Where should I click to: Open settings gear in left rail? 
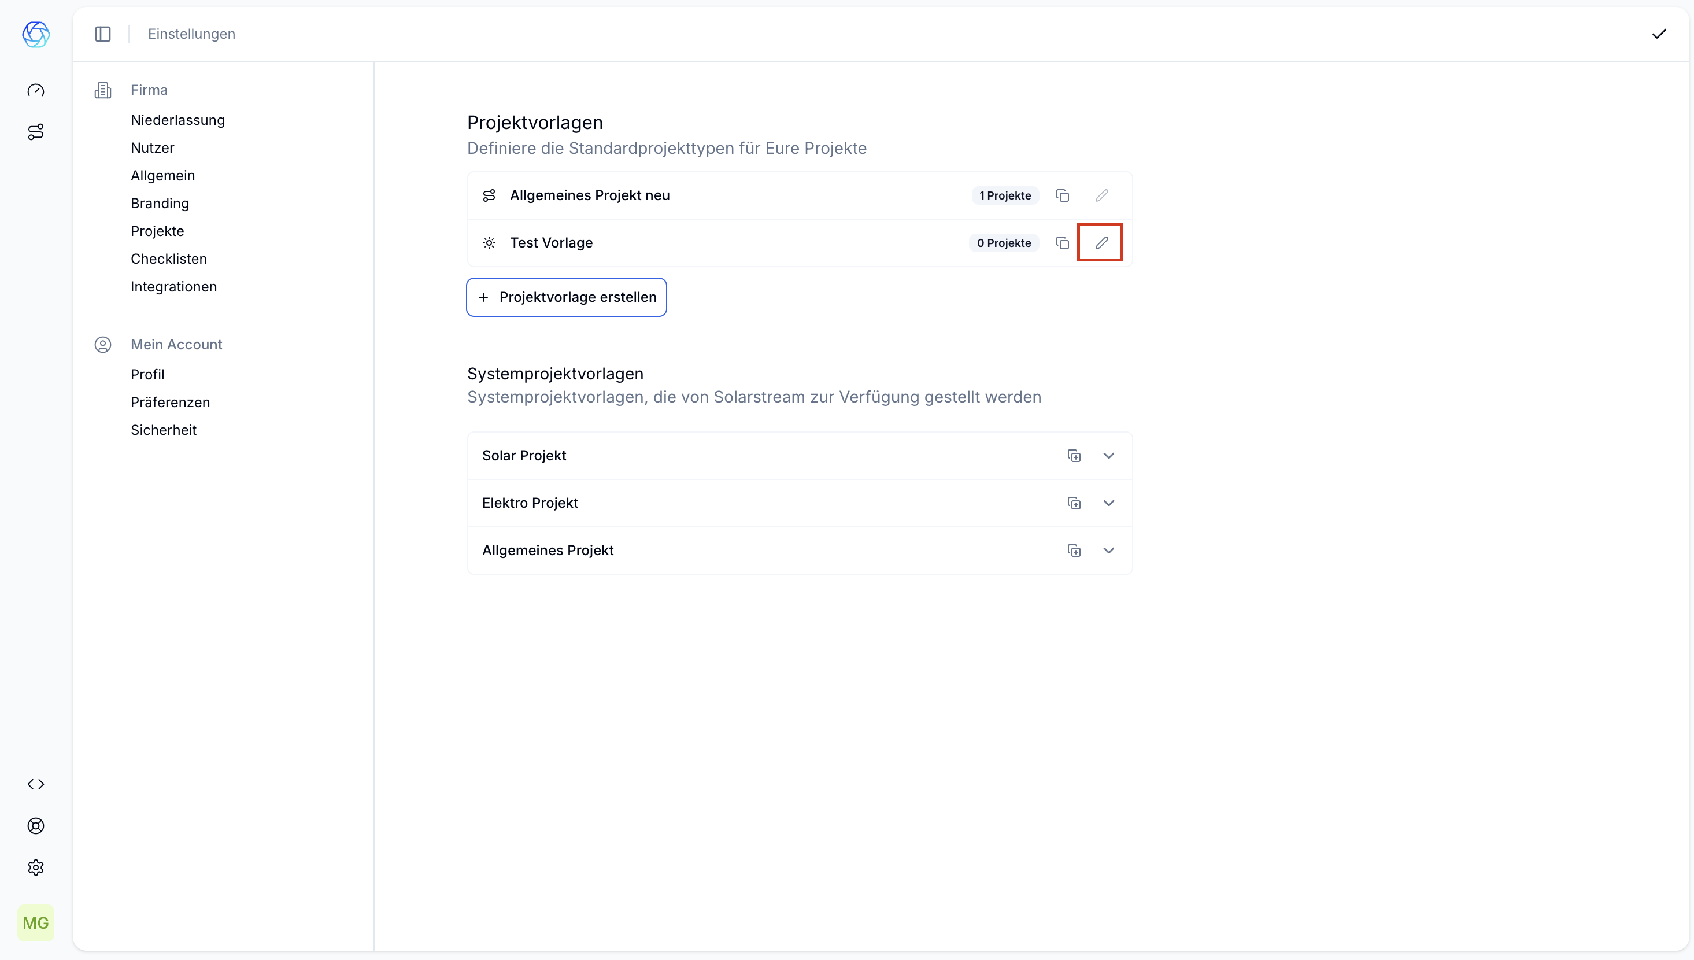[36, 867]
